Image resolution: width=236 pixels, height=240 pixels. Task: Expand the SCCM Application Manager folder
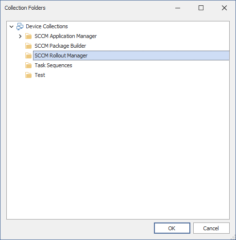[20, 36]
